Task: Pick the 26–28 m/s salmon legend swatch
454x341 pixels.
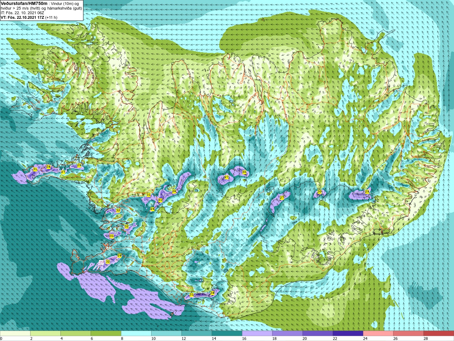Action: coord(408,334)
